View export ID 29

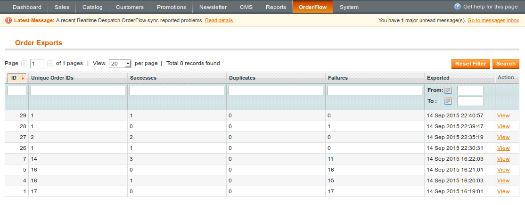tap(503, 115)
